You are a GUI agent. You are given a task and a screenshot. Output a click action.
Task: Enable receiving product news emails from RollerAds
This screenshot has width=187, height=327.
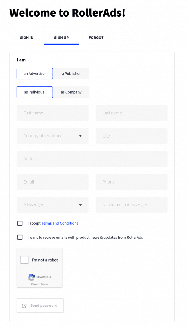pos(20,237)
